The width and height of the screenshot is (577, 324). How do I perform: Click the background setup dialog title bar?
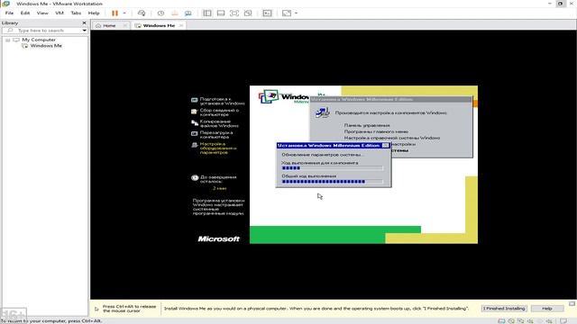point(390,99)
